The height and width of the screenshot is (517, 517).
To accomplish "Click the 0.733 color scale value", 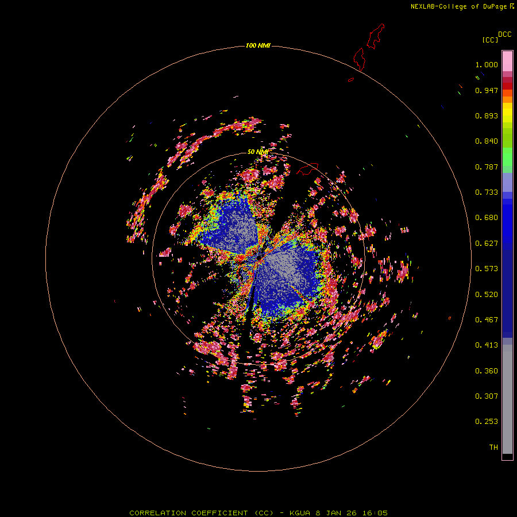I will [x=487, y=192].
